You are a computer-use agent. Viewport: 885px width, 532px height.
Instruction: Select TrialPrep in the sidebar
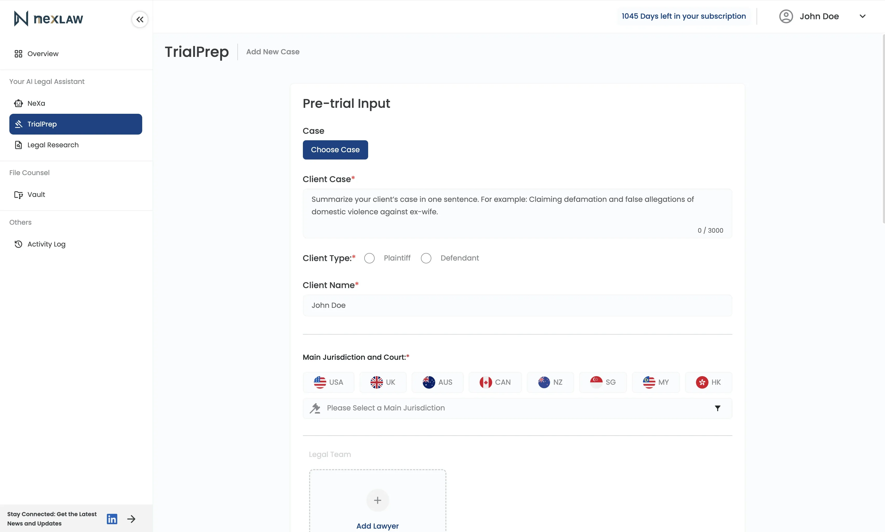click(76, 124)
